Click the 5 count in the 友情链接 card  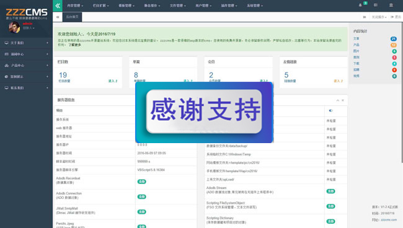pos(286,75)
